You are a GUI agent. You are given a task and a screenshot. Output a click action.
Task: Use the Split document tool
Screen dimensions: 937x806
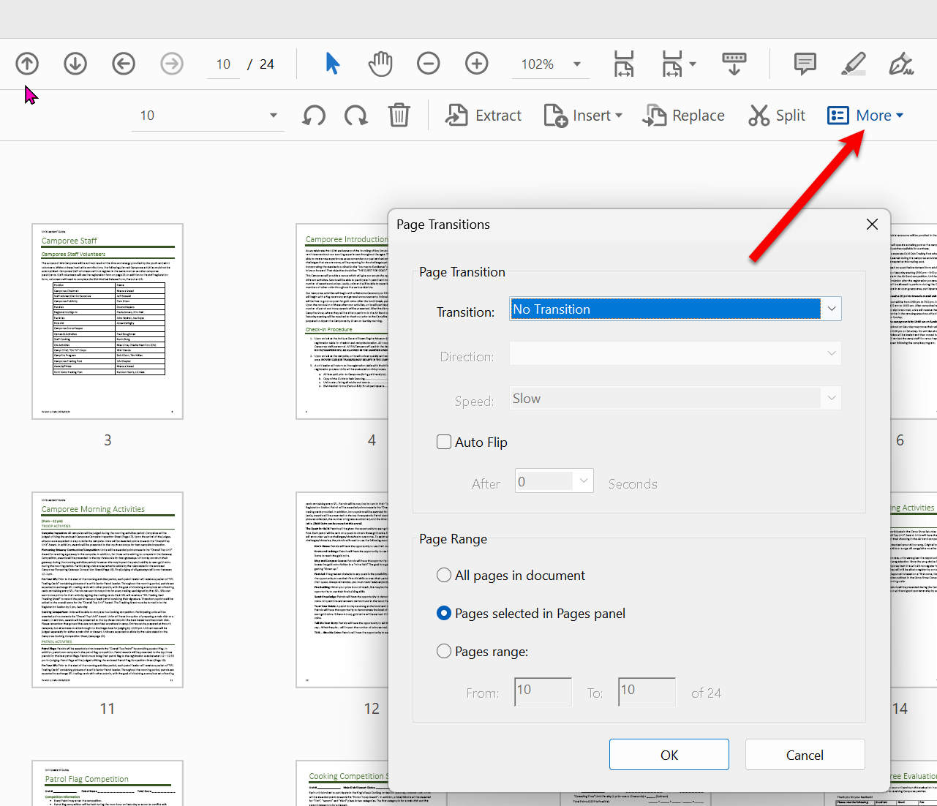(776, 115)
